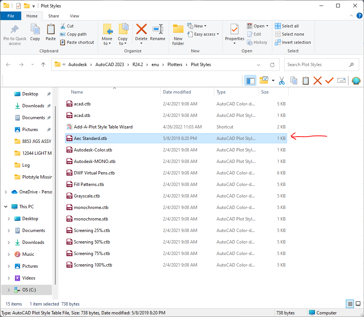364x317 pixels.
Task: Create a New folder using the ribbon icon
Action: tap(178, 33)
